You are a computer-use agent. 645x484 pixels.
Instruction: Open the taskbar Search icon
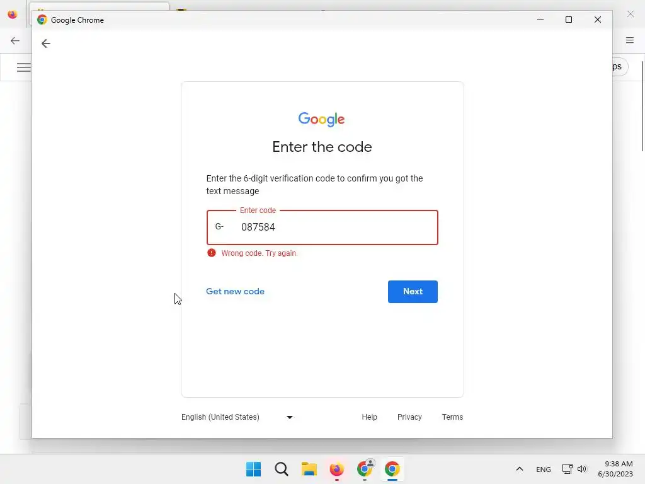pyautogui.click(x=282, y=469)
